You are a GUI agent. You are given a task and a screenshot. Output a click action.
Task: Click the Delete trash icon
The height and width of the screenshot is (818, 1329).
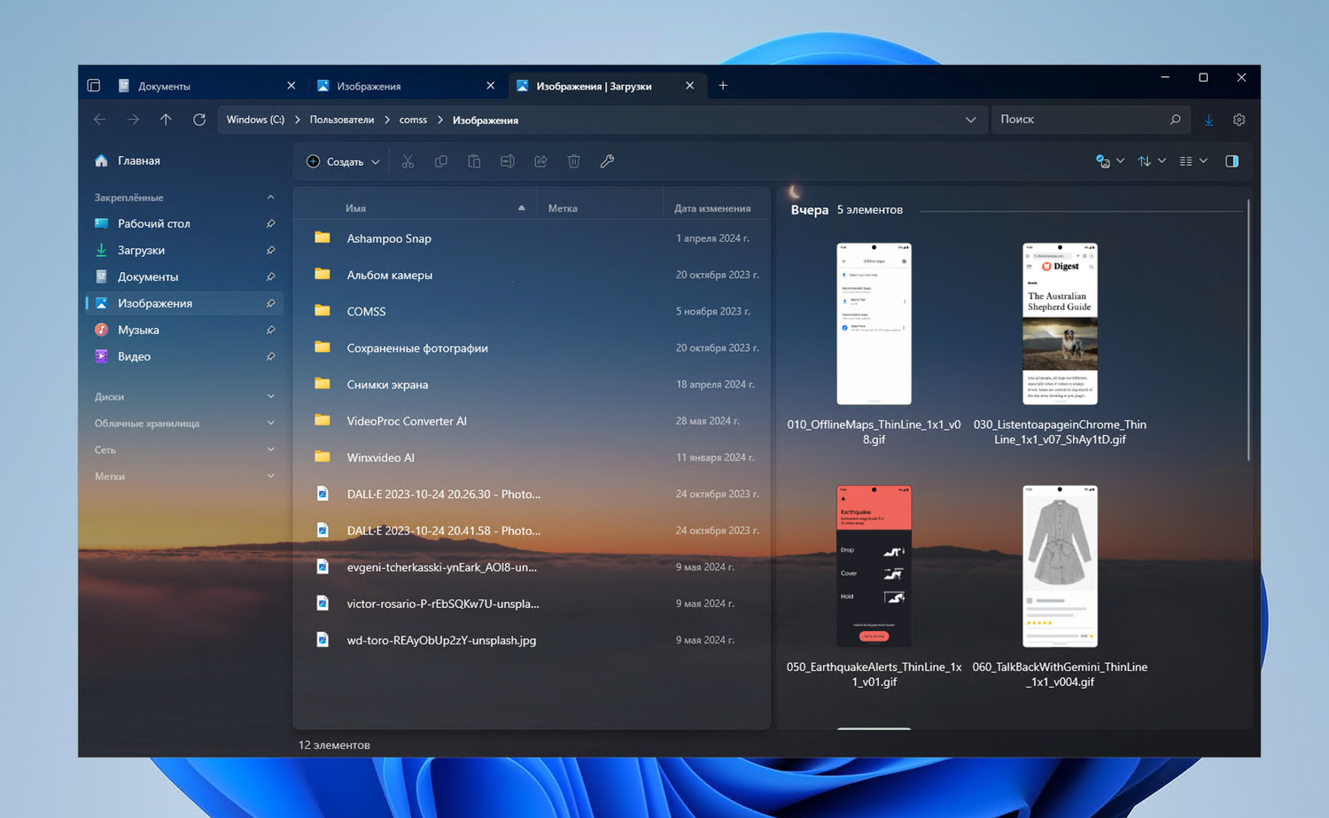574,161
